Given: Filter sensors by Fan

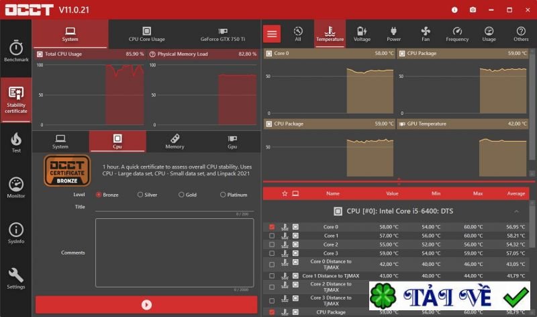Looking at the screenshot, I should click(x=426, y=34).
